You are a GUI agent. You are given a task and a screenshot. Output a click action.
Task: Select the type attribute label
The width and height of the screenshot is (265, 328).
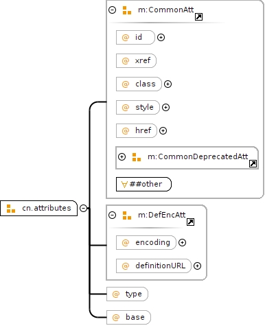[134, 294]
